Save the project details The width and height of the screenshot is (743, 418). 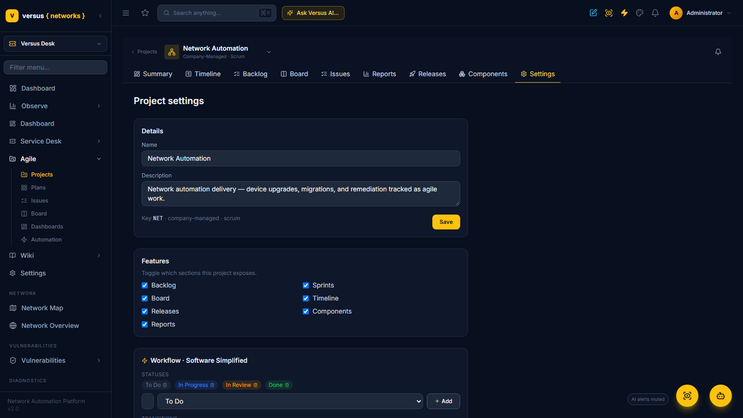coord(446,222)
